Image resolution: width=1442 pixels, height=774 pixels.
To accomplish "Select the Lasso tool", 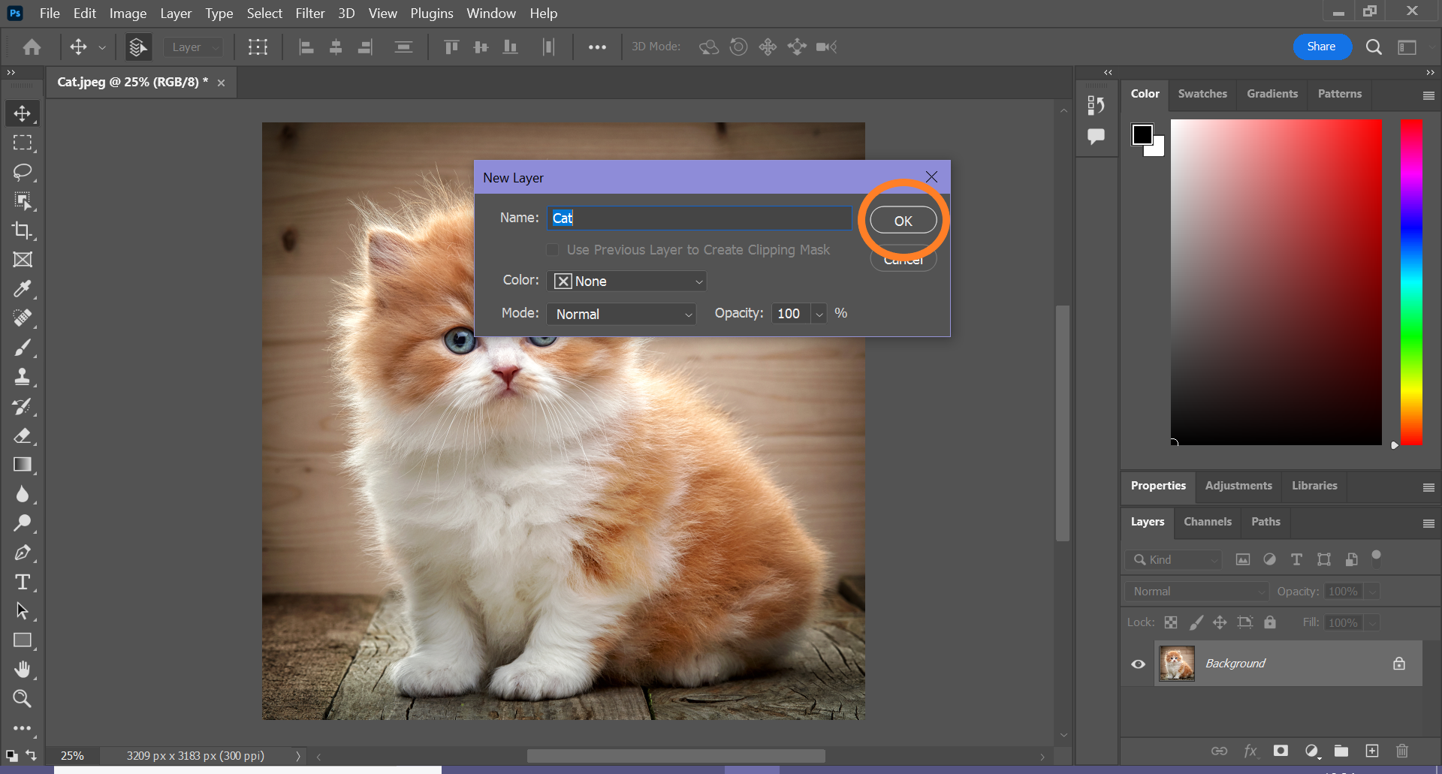I will (x=22, y=172).
